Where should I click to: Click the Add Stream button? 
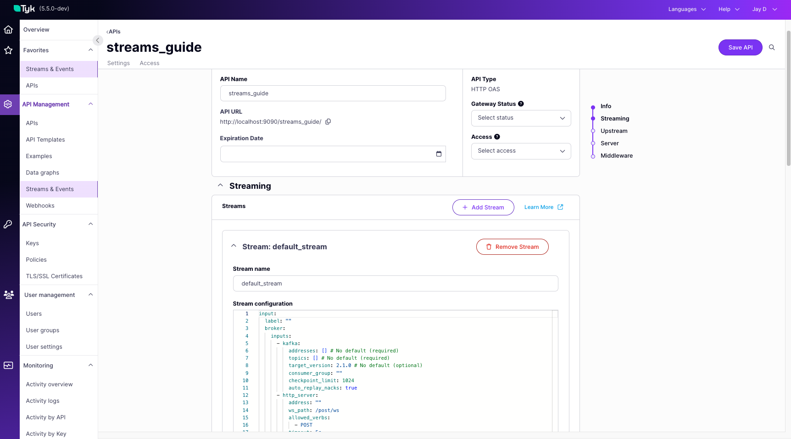pyautogui.click(x=483, y=207)
